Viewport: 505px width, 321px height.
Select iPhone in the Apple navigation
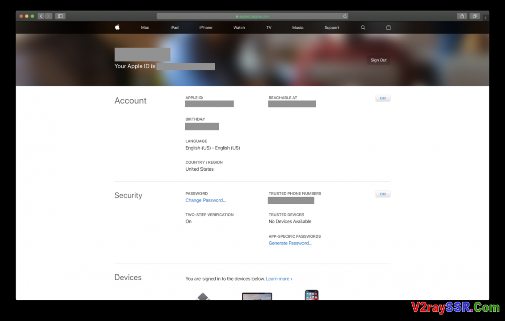pos(206,28)
